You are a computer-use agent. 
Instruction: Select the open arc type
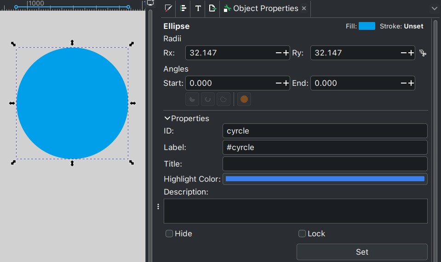208,99
